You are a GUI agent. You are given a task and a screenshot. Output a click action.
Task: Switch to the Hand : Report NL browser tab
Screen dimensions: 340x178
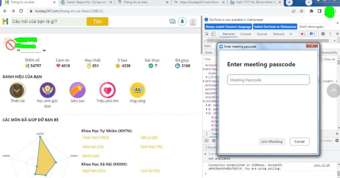pyautogui.click(x=86, y=2)
